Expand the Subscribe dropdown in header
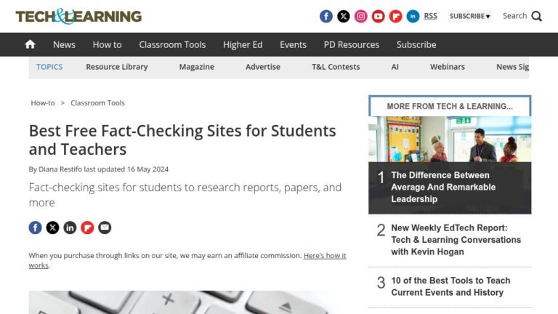Image resolution: width=558 pixels, height=314 pixels. click(469, 16)
